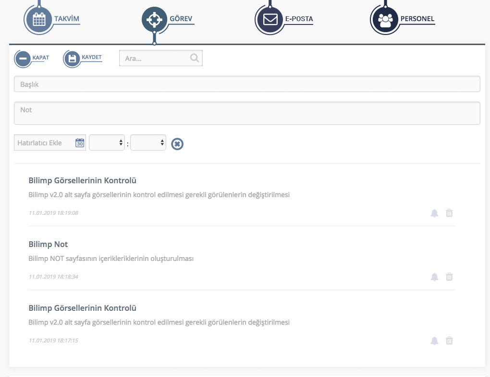The image size is (490, 377).
Task: Open the Personel people icon
Action: click(385, 20)
